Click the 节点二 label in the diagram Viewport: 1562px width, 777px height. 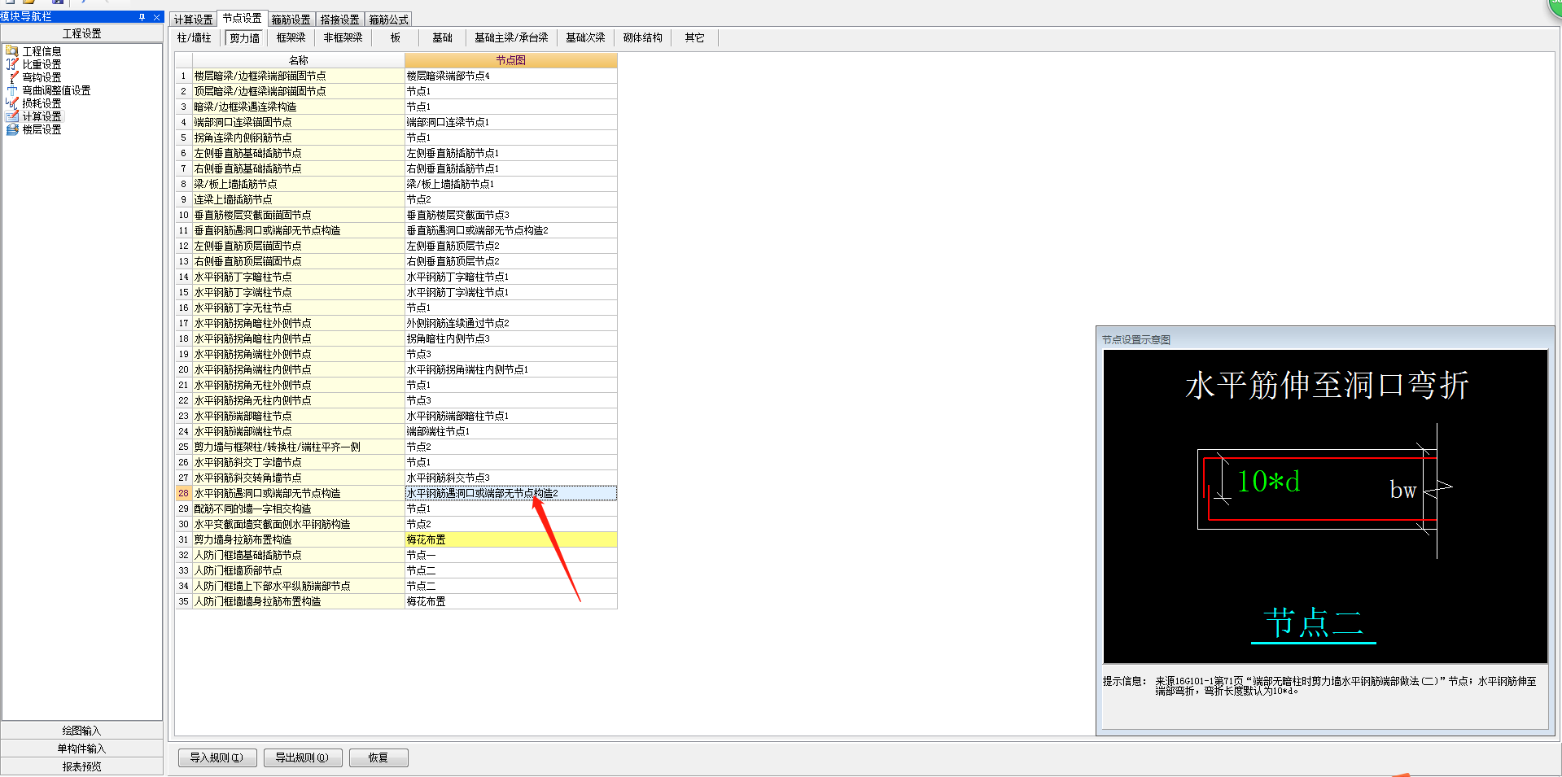(1313, 623)
